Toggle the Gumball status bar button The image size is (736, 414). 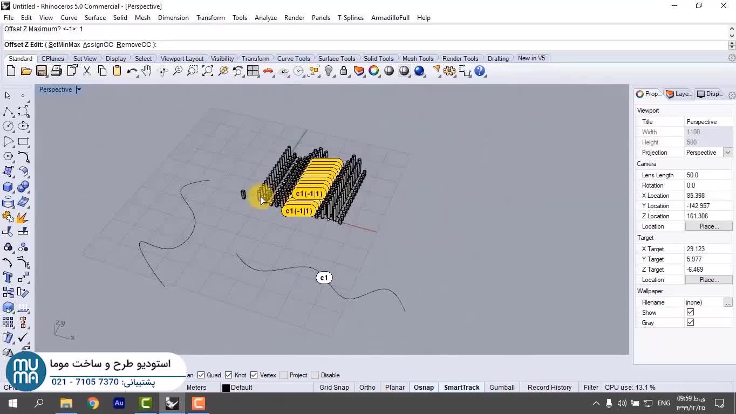pos(501,388)
